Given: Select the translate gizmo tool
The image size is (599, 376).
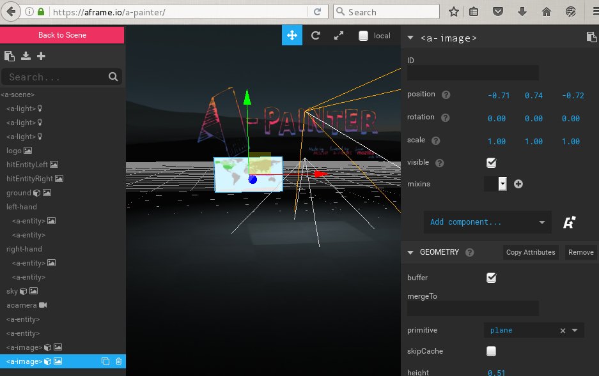Looking at the screenshot, I should tap(292, 35).
